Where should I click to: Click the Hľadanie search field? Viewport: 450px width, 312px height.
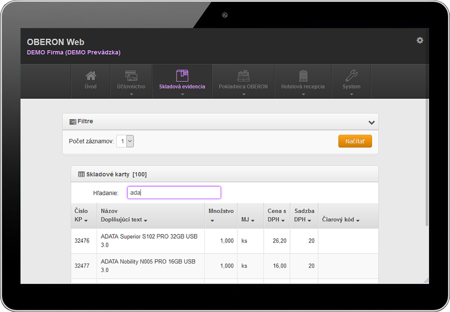[174, 193]
